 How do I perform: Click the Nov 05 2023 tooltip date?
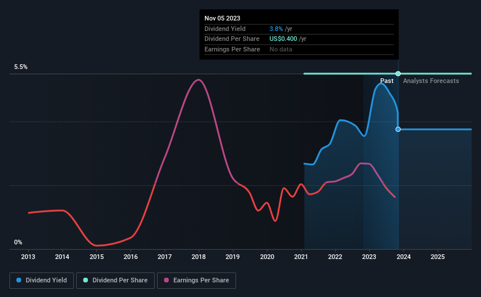pyautogui.click(x=222, y=18)
